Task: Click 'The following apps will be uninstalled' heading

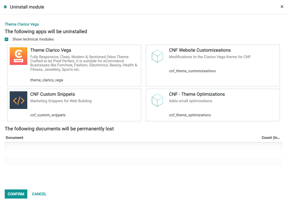Action: (x=46, y=31)
